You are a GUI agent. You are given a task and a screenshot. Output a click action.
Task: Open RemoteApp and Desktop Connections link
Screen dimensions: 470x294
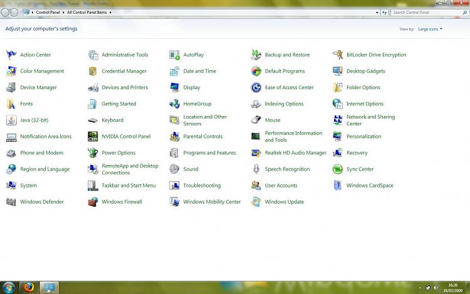130,169
